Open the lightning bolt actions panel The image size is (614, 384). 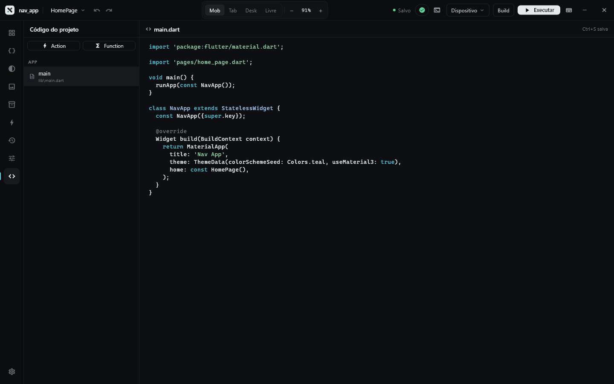coord(12,122)
